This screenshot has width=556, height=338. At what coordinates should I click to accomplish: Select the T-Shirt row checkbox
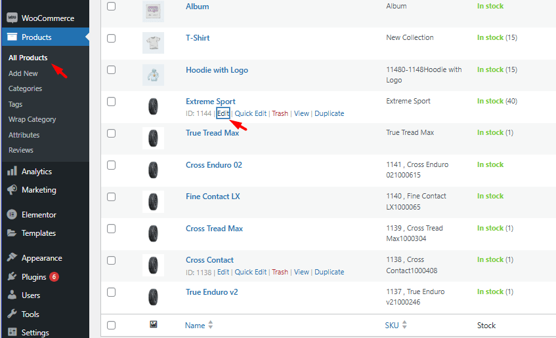tap(111, 38)
